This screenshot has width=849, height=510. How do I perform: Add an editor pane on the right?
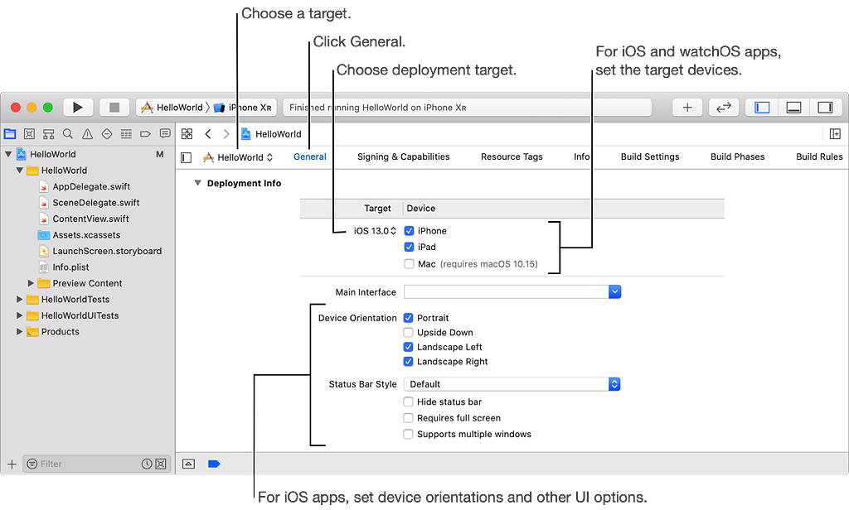click(x=835, y=133)
